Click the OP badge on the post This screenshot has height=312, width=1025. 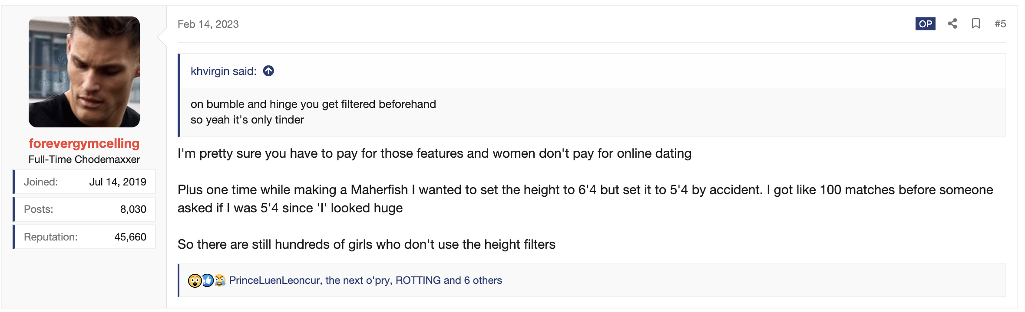click(x=925, y=24)
